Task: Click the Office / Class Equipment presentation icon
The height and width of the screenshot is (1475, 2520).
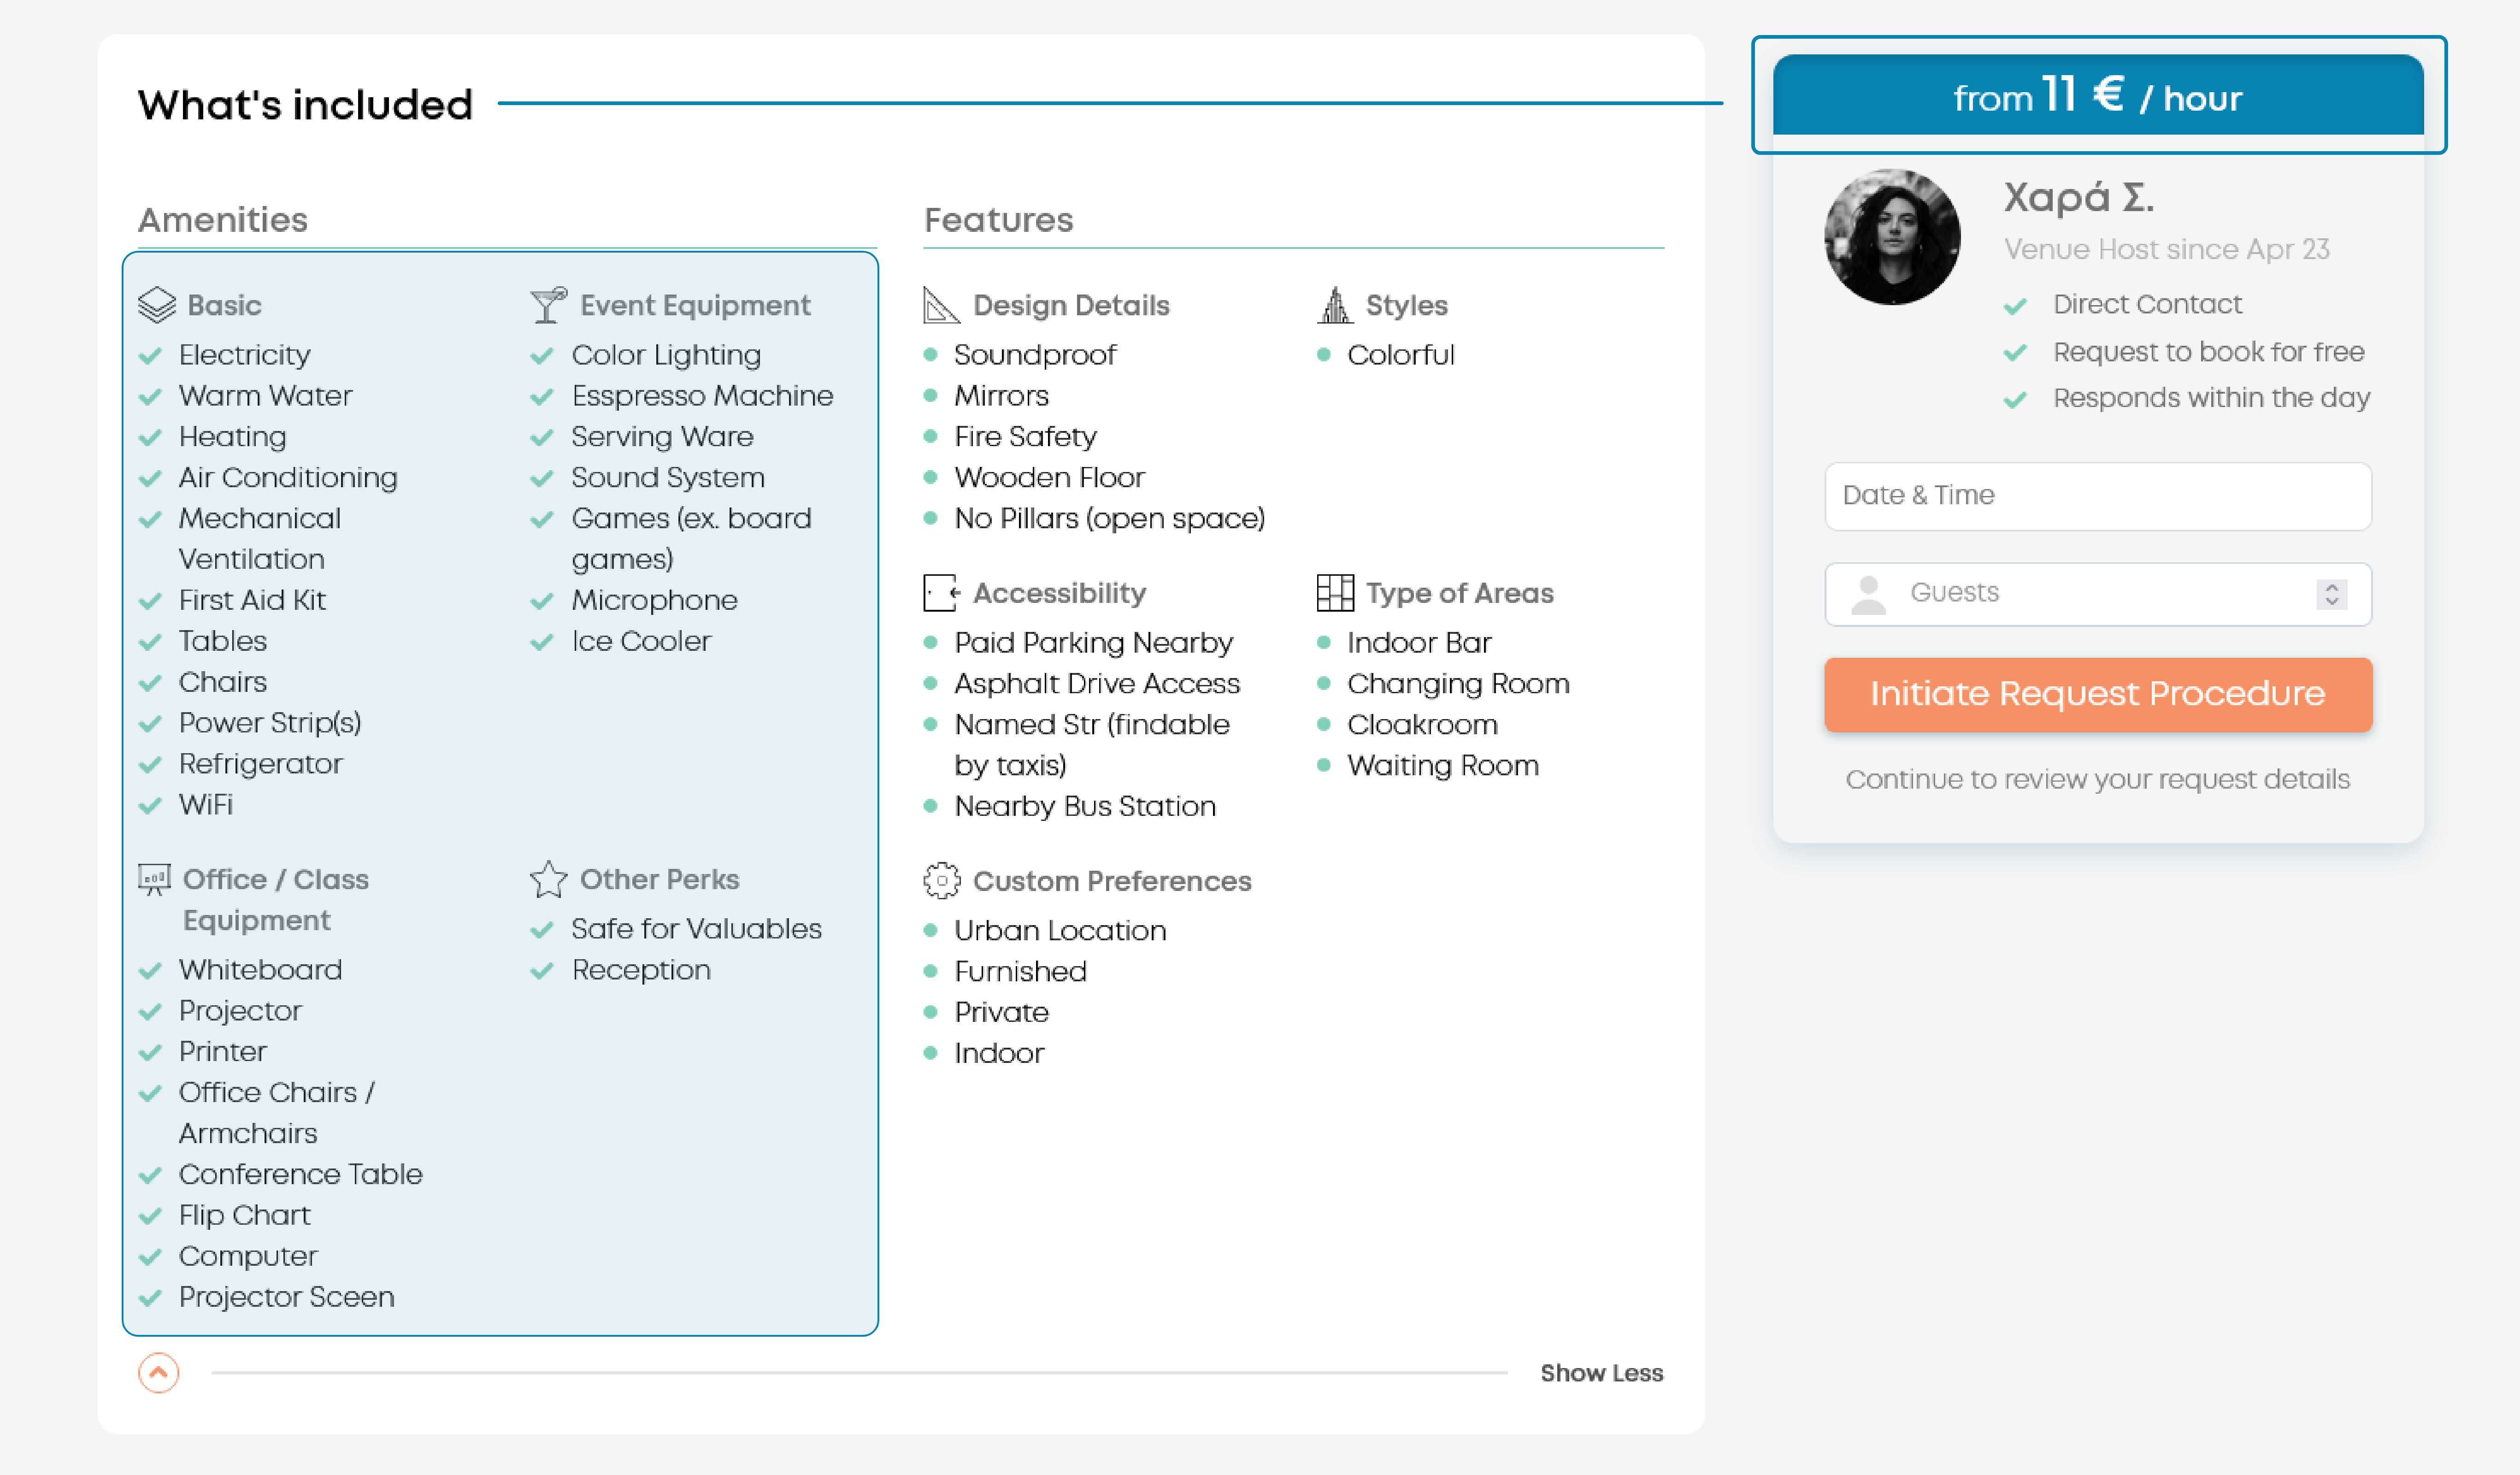Action: [154, 880]
